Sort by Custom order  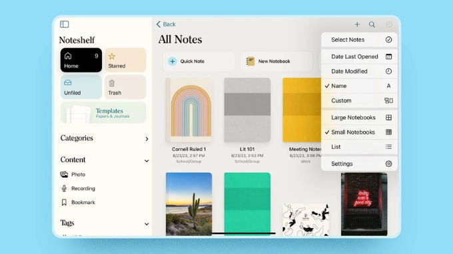tap(359, 100)
